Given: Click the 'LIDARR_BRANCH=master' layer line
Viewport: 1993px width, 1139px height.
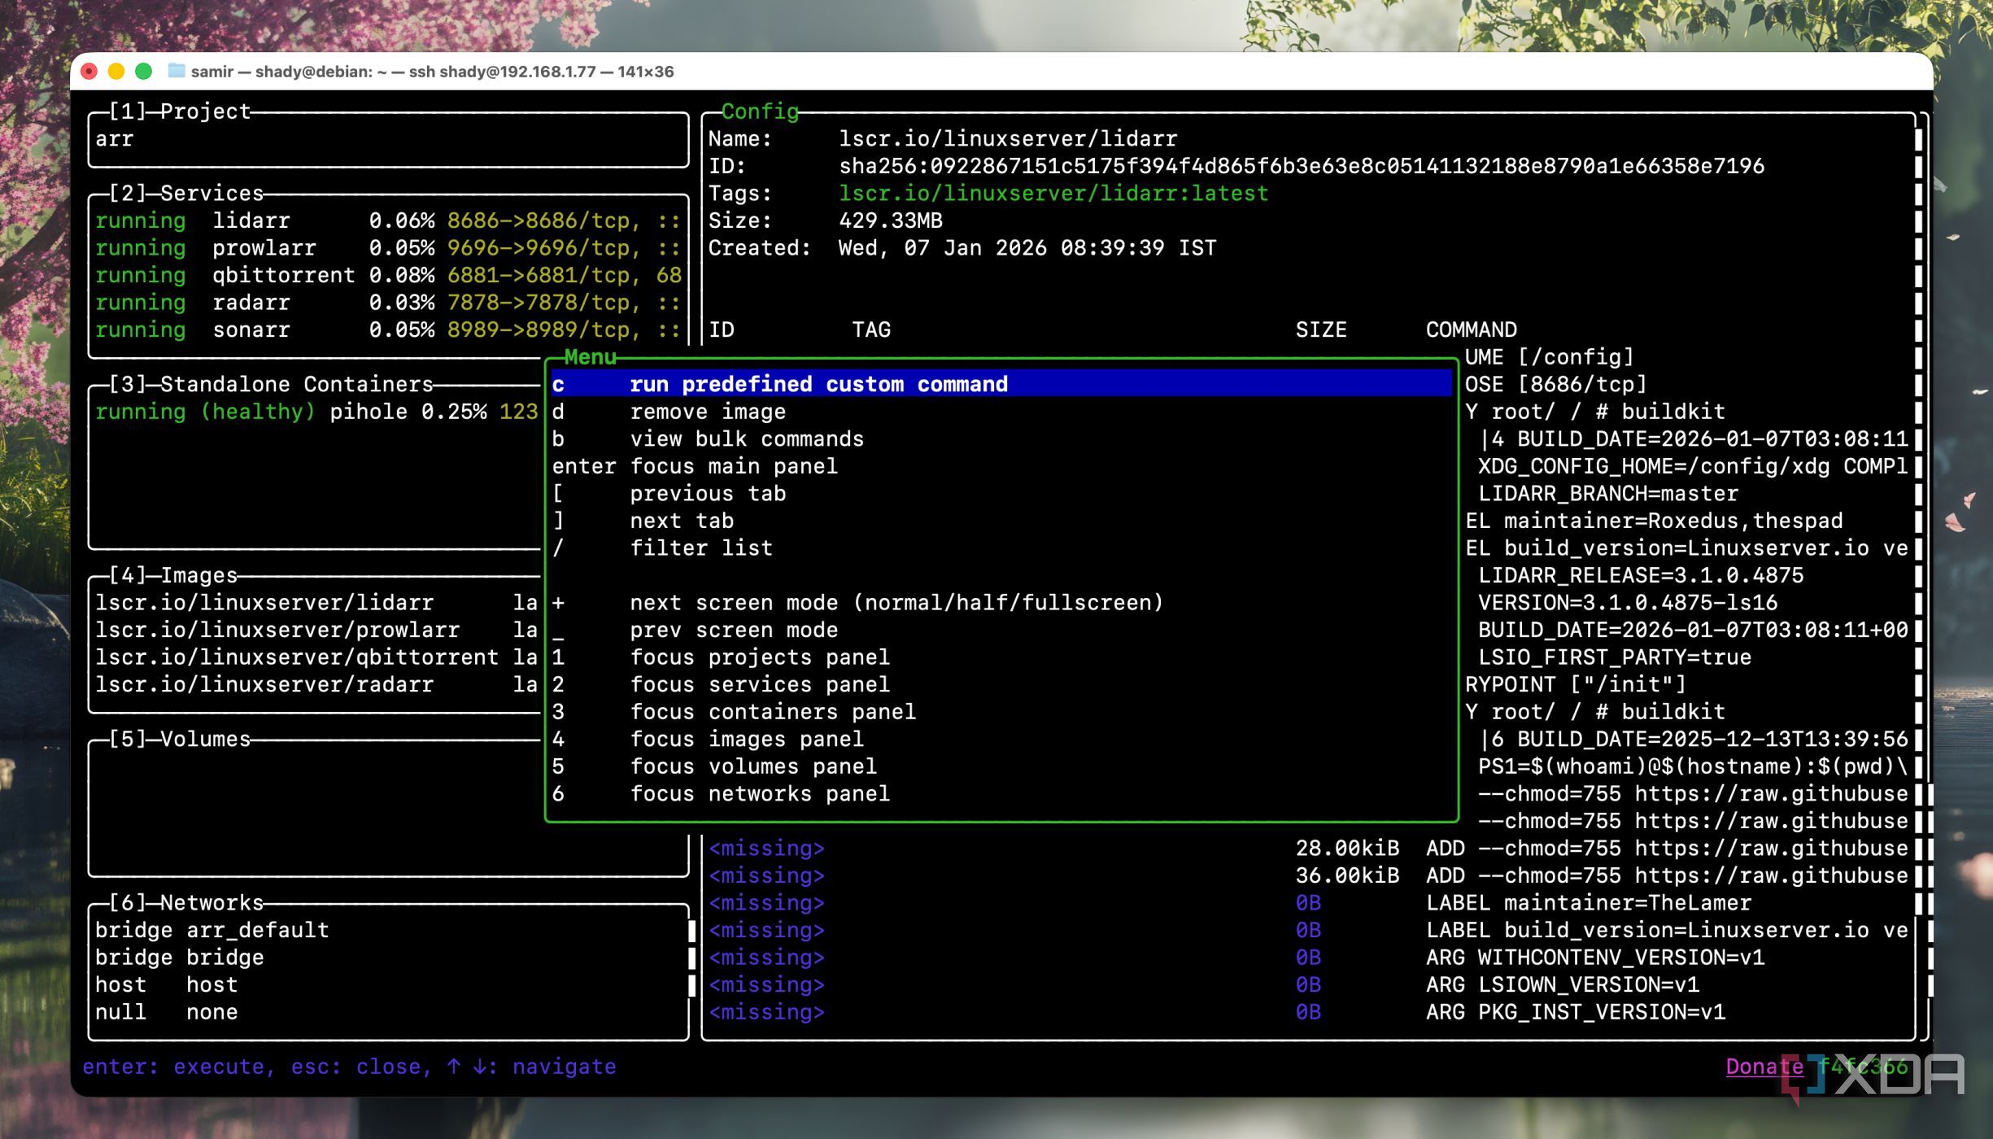Looking at the screenshot, I should pos(1607,493).
